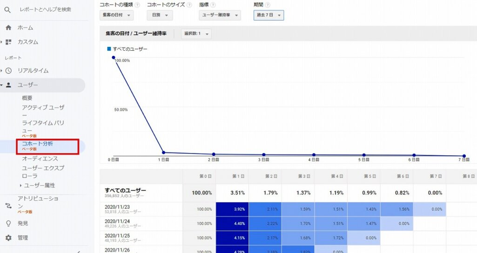Image resolution: width=477 pixels, height=253 pixels.
Task: Open the ユーザー エクスプローラ report
Action: click(x=43, y=172)
